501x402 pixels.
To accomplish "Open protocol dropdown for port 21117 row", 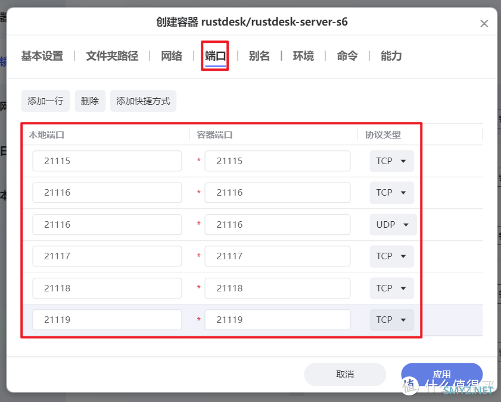I will tap(392, 256).
